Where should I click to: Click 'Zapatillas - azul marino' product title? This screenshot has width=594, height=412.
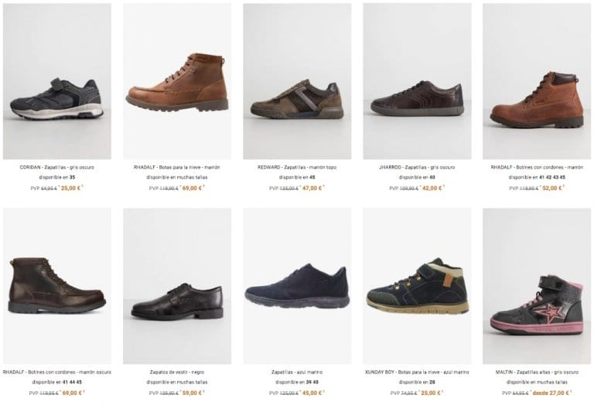tap(297, 372)
